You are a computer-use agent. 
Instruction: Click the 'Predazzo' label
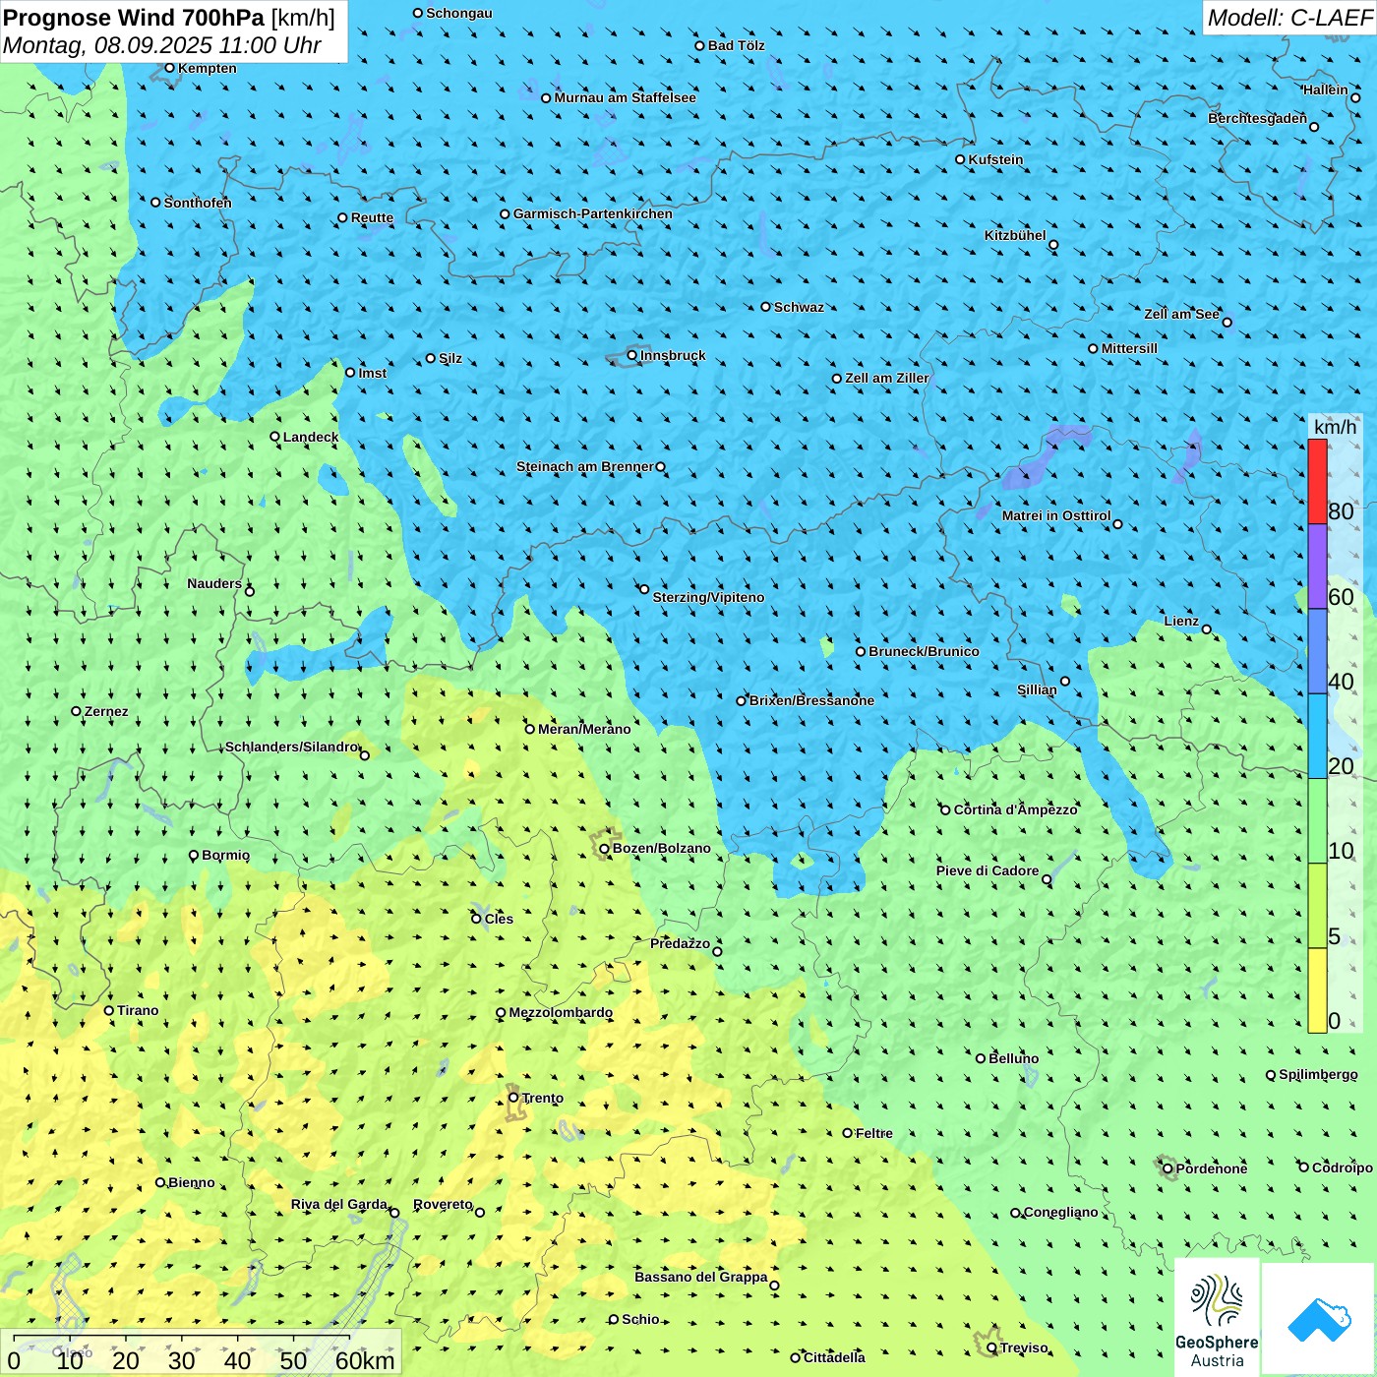coord(680,943)
